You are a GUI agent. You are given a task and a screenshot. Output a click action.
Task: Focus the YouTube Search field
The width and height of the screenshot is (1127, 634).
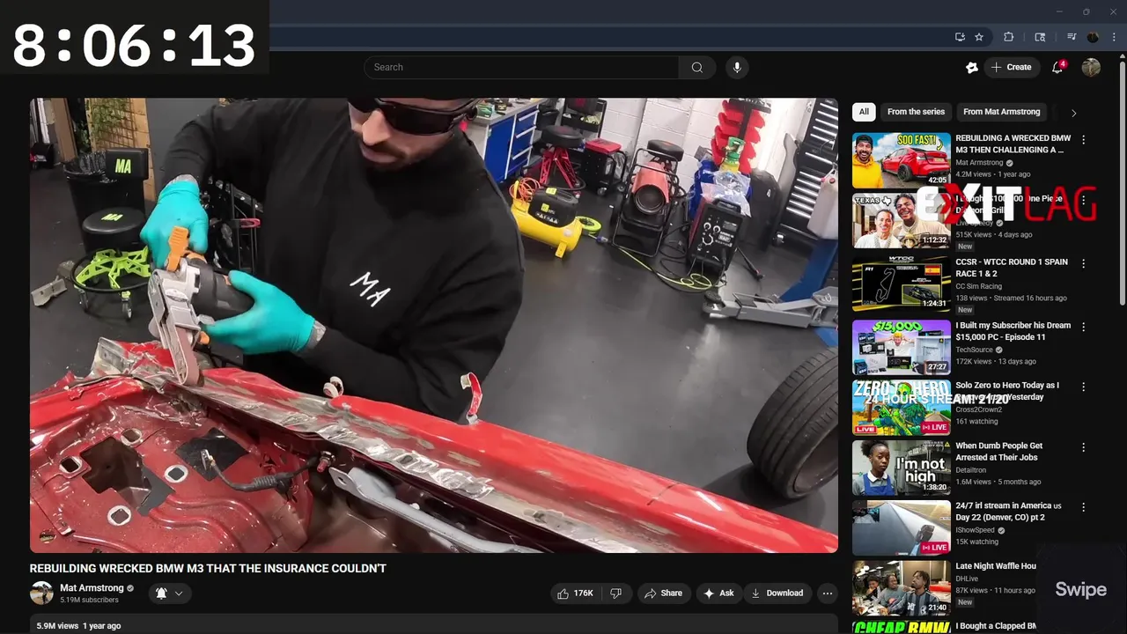pos(521,67)
